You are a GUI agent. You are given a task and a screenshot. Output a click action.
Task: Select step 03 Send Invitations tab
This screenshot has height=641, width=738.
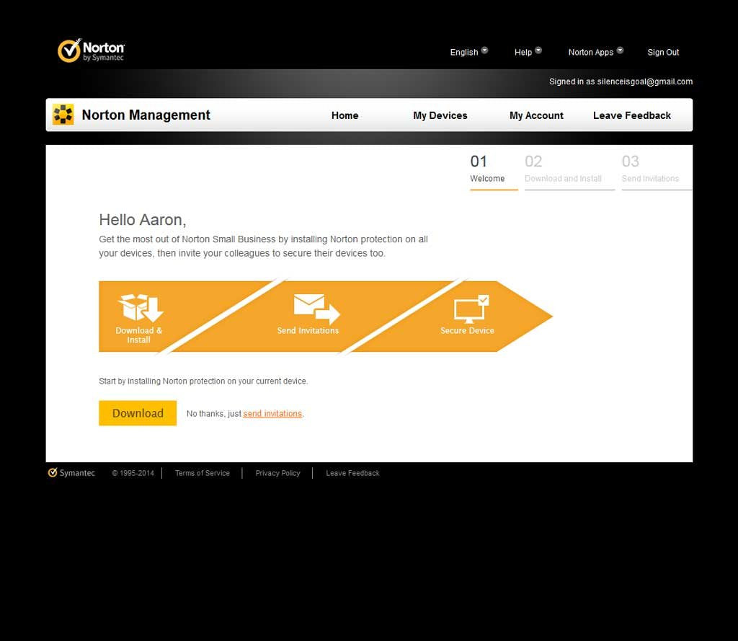pyautogui.click(x=650, y=169)
